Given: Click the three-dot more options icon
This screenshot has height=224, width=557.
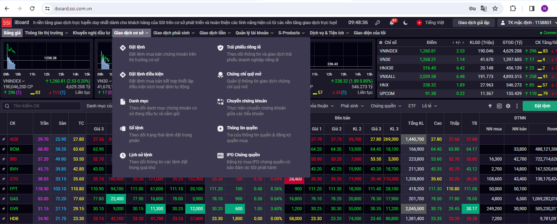Looking at the screenshot, I should pyautogui.click(x=517, y=106).
